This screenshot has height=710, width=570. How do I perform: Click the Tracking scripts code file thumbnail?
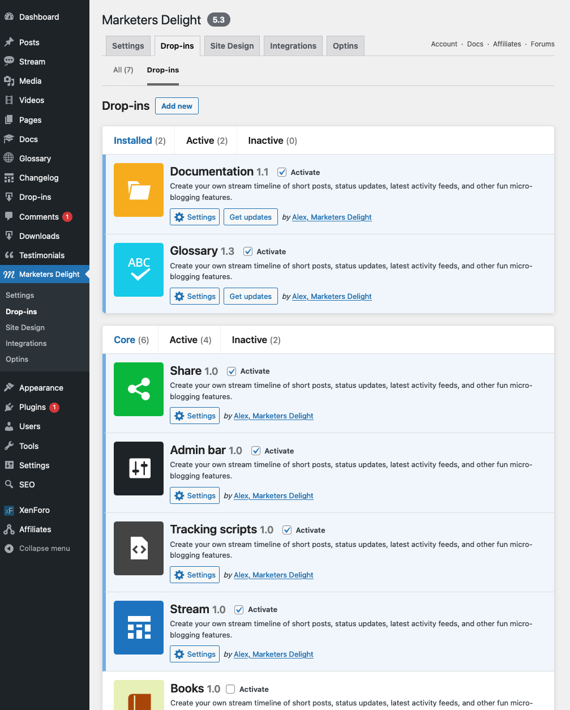139,548
